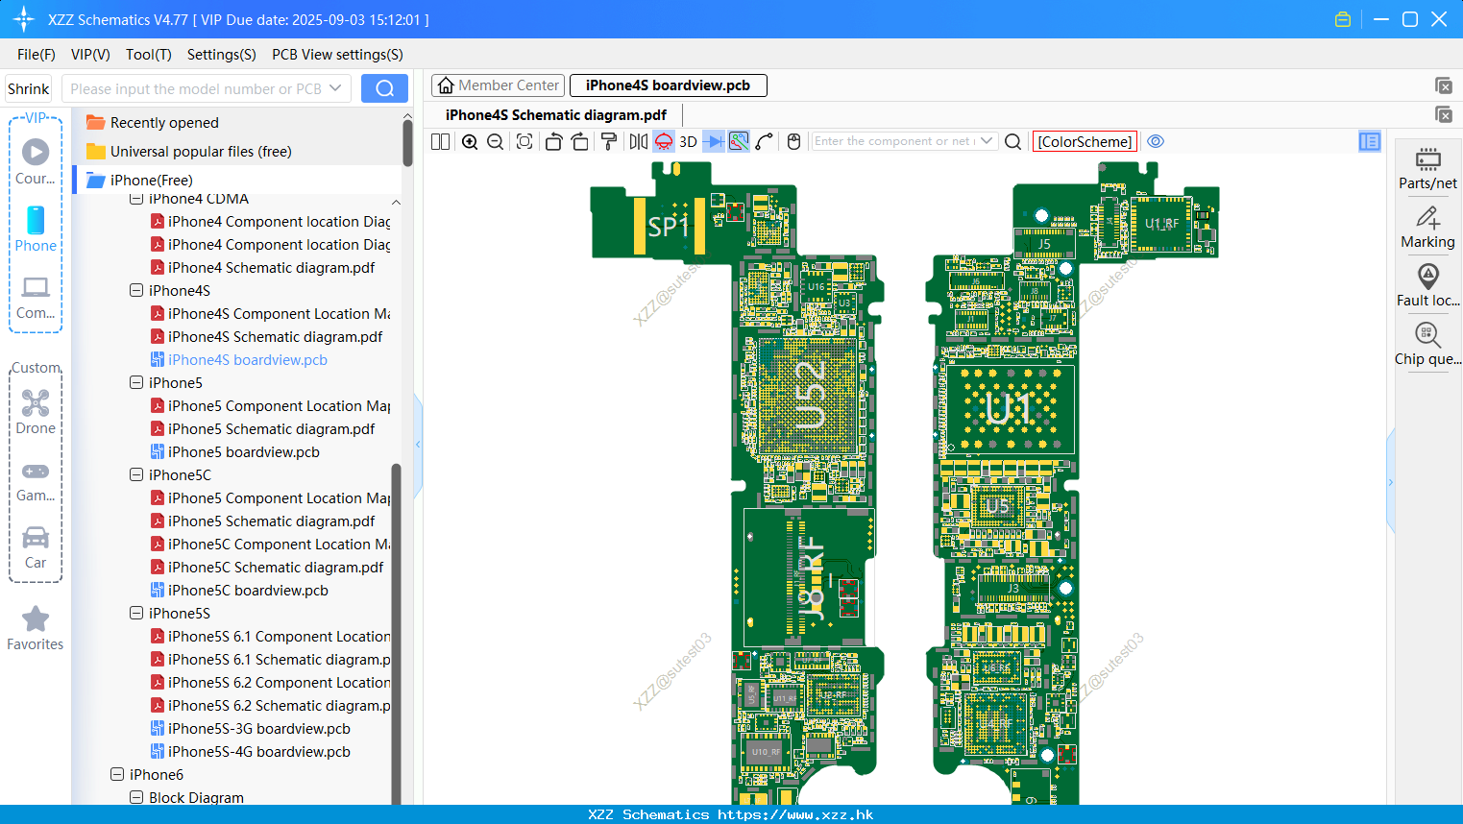The image size is (1463, 824).
Task: Close all tabs in the Member Center row
Action: [x=1443, y=85]
